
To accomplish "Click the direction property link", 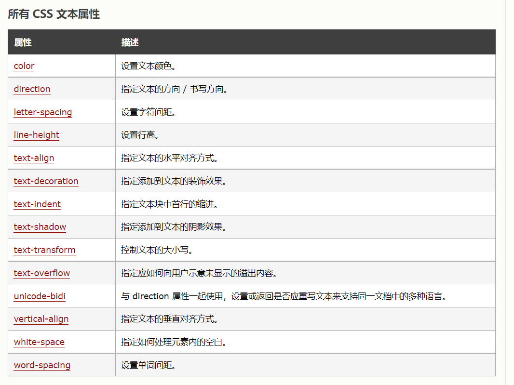I will [x=32, y=89].
